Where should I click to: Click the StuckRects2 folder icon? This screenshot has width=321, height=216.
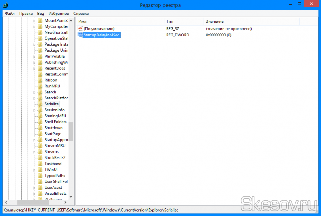[x=40, y=158]
